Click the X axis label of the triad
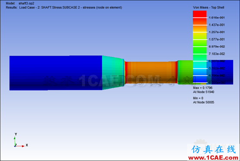Image resolution: width=240 pixels, height=161 pixels. 27,145
